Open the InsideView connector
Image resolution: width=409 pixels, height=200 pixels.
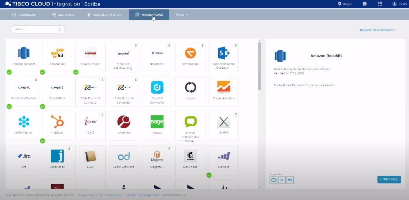pyautogui.click(x=124, y=126)
